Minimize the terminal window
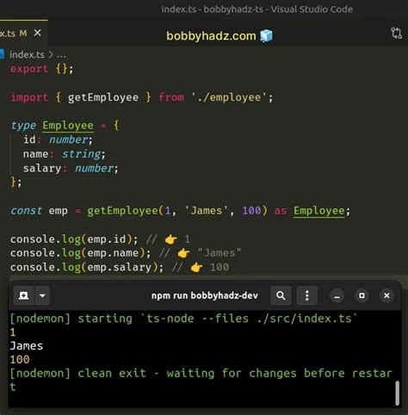408x415 pixels. click(x=337, y=296)
